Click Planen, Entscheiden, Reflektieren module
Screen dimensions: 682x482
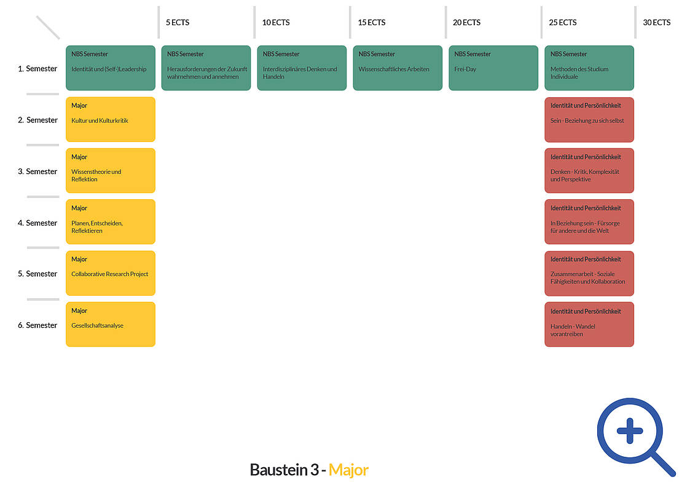[x=111, y=222]
